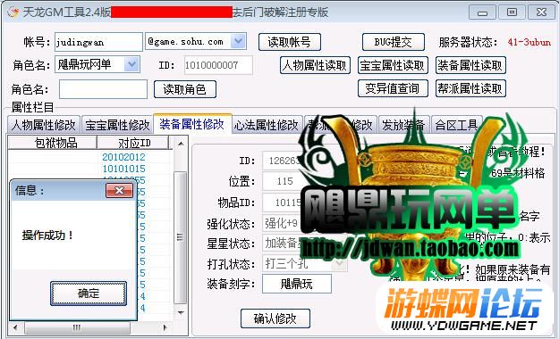559x339 pixels.
Task: Click 变异值查询 button
Action: pyautogui.click(x=393, y=88)
